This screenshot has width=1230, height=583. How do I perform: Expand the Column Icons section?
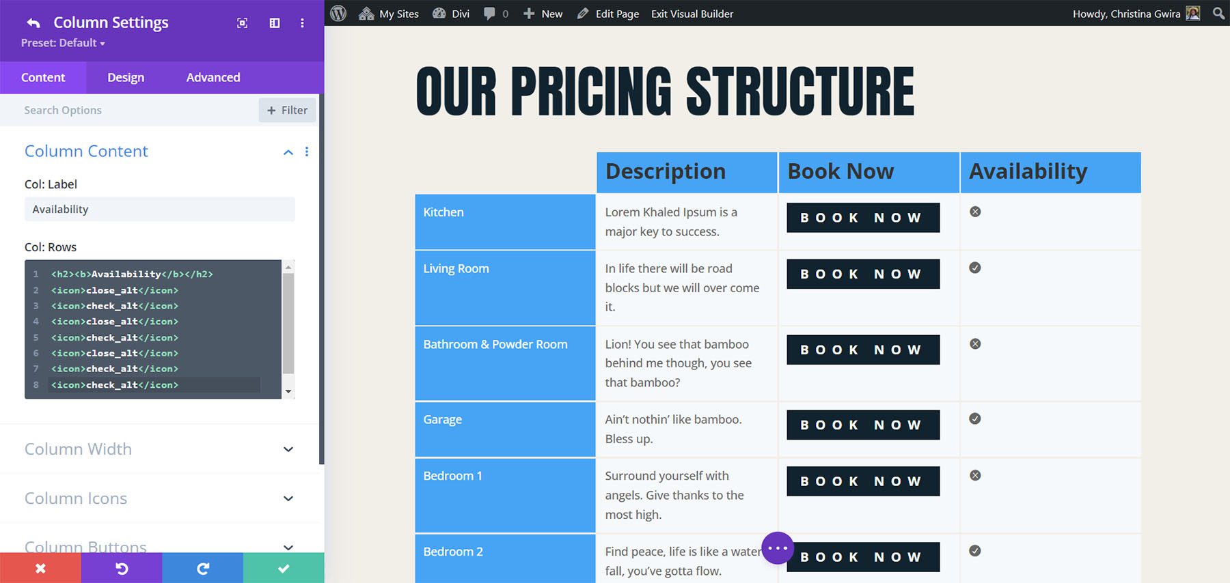pyautogui.click(x=288, y=498)
